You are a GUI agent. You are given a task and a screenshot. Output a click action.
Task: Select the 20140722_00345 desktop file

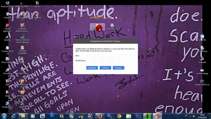point(22,4)
